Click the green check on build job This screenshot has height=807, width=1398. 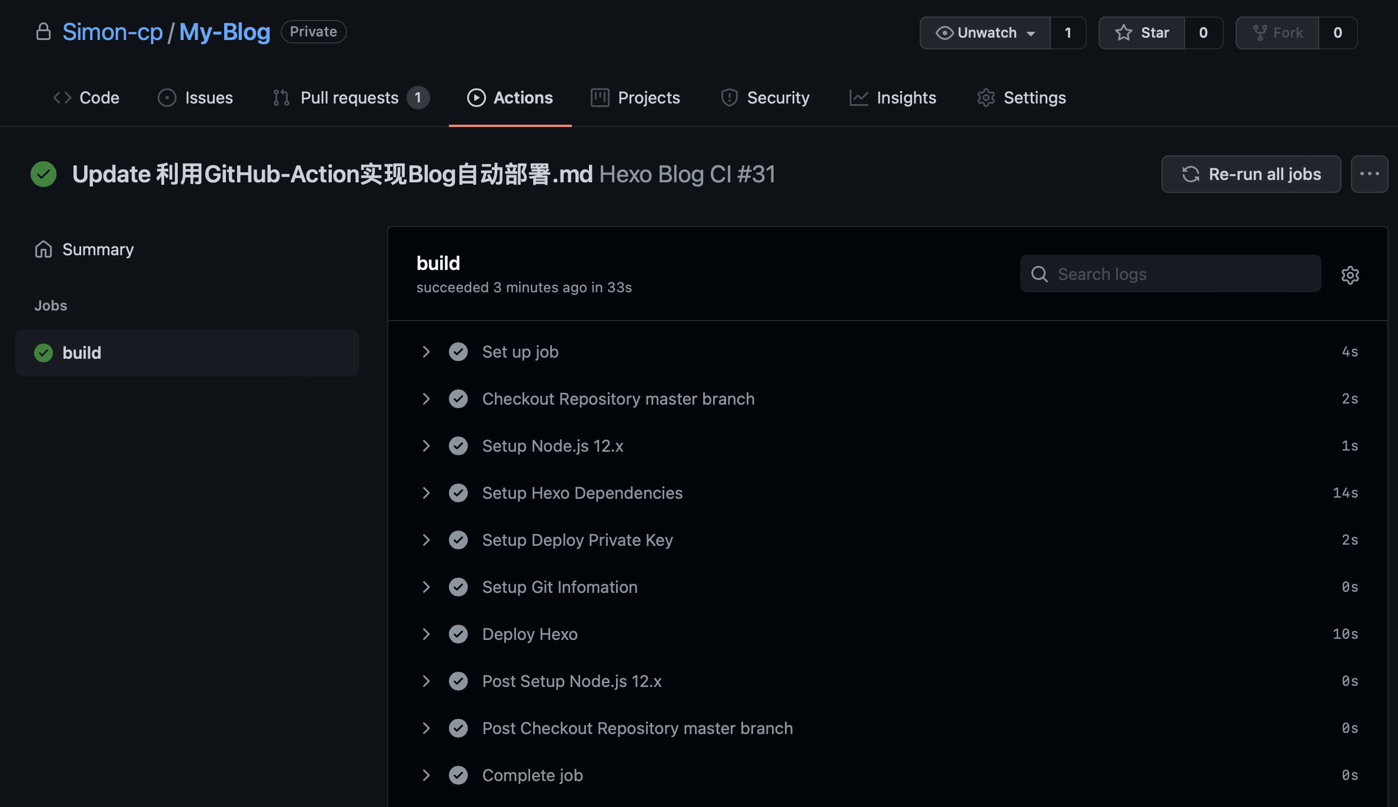pyautogui.click(x=44, y=353)
